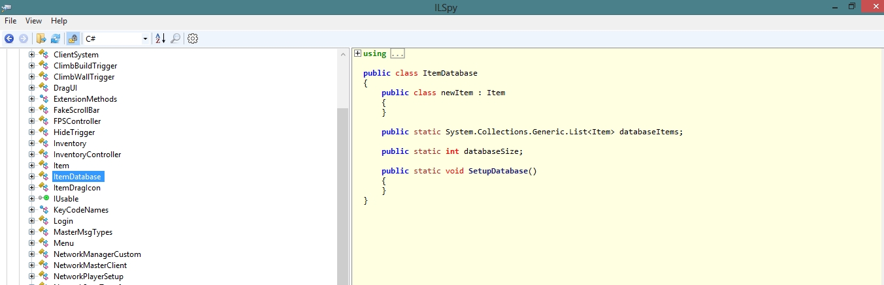Click the NetworkManagerCustom class icon
The image size is (884, 285).
point(44,254)
